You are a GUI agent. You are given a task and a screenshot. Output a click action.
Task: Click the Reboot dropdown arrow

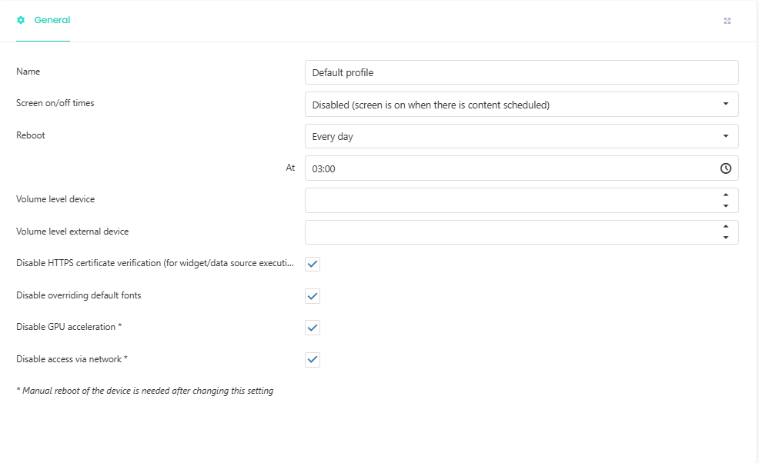(x=726, y=136)
